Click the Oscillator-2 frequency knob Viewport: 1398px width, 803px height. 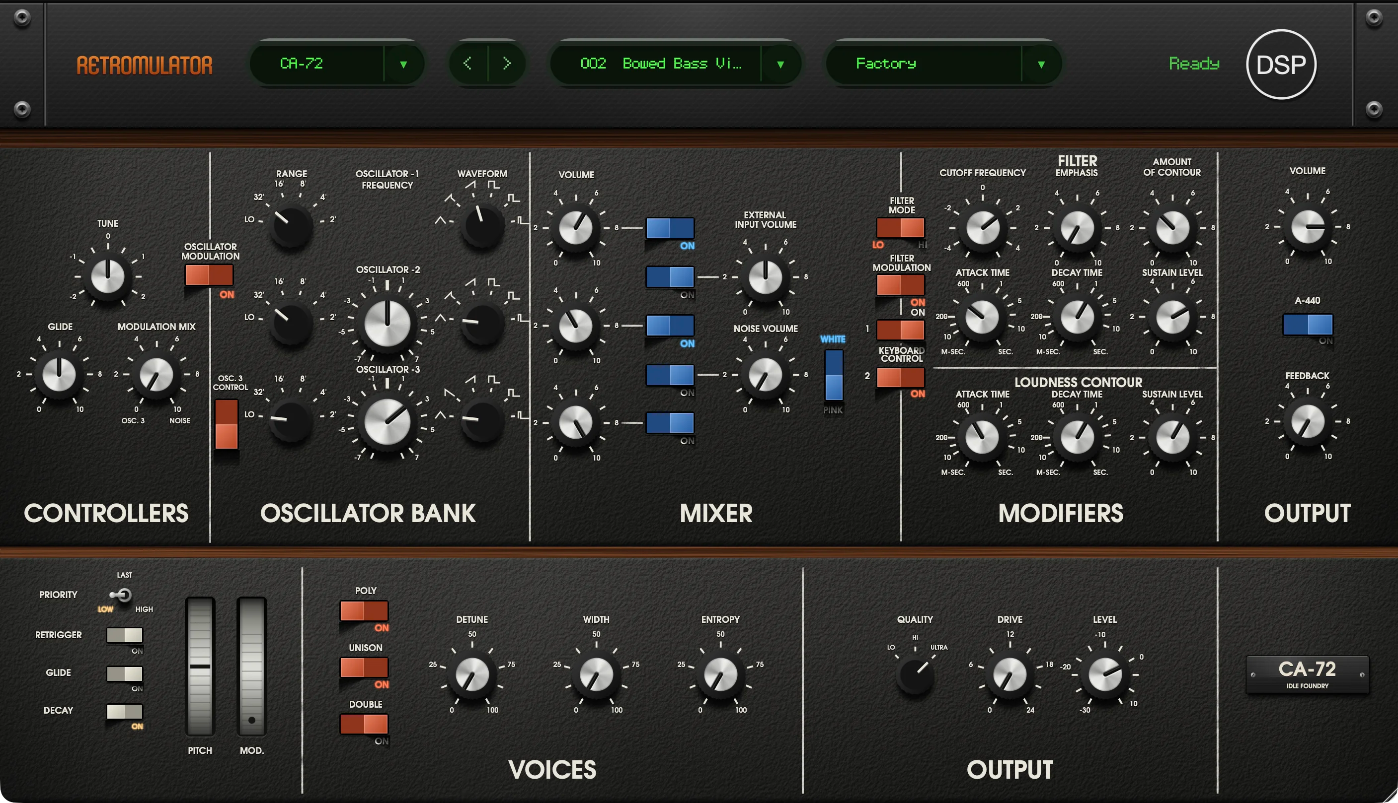pyautogui.click(x=388, y=323)
